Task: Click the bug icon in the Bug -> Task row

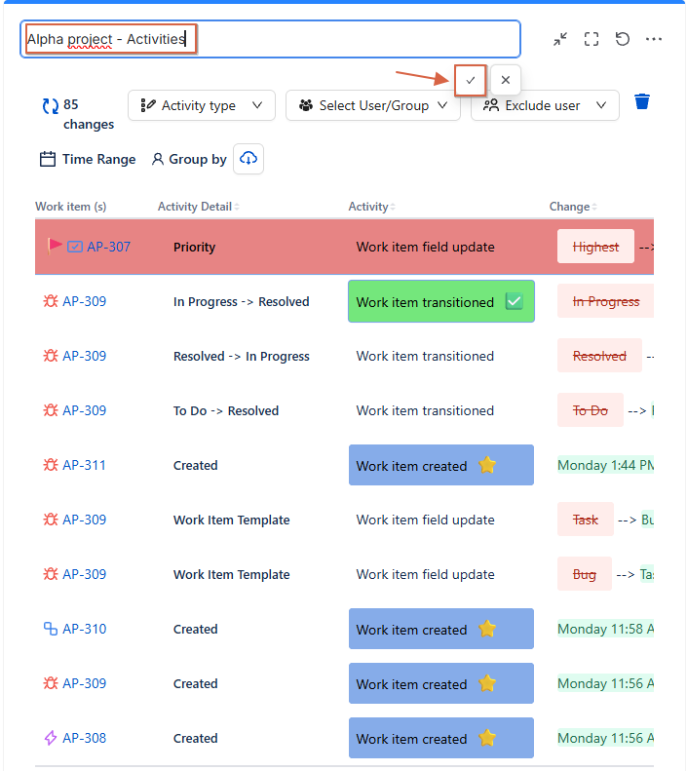Action: point(50,574)
